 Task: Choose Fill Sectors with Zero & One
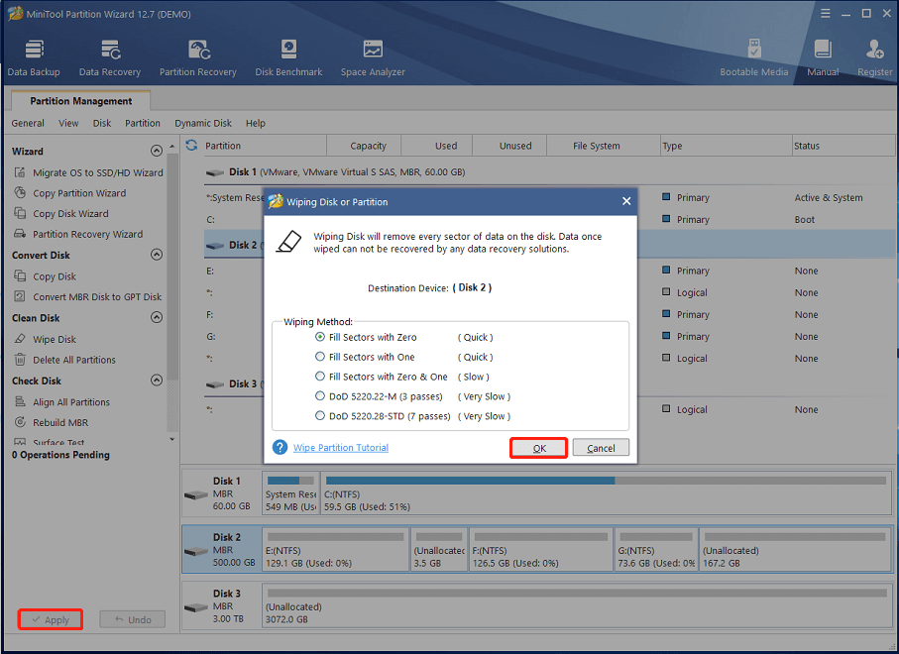point(320,377)
